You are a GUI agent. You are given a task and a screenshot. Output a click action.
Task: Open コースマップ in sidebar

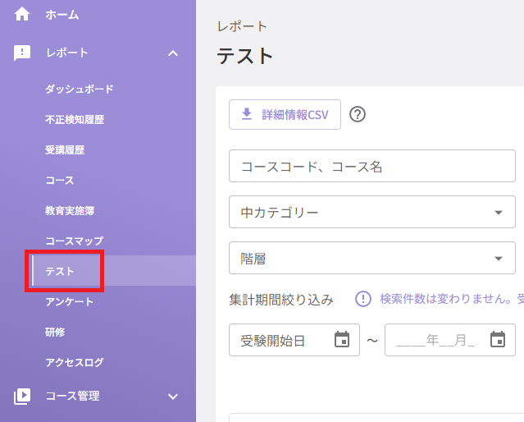pos(75,241)
